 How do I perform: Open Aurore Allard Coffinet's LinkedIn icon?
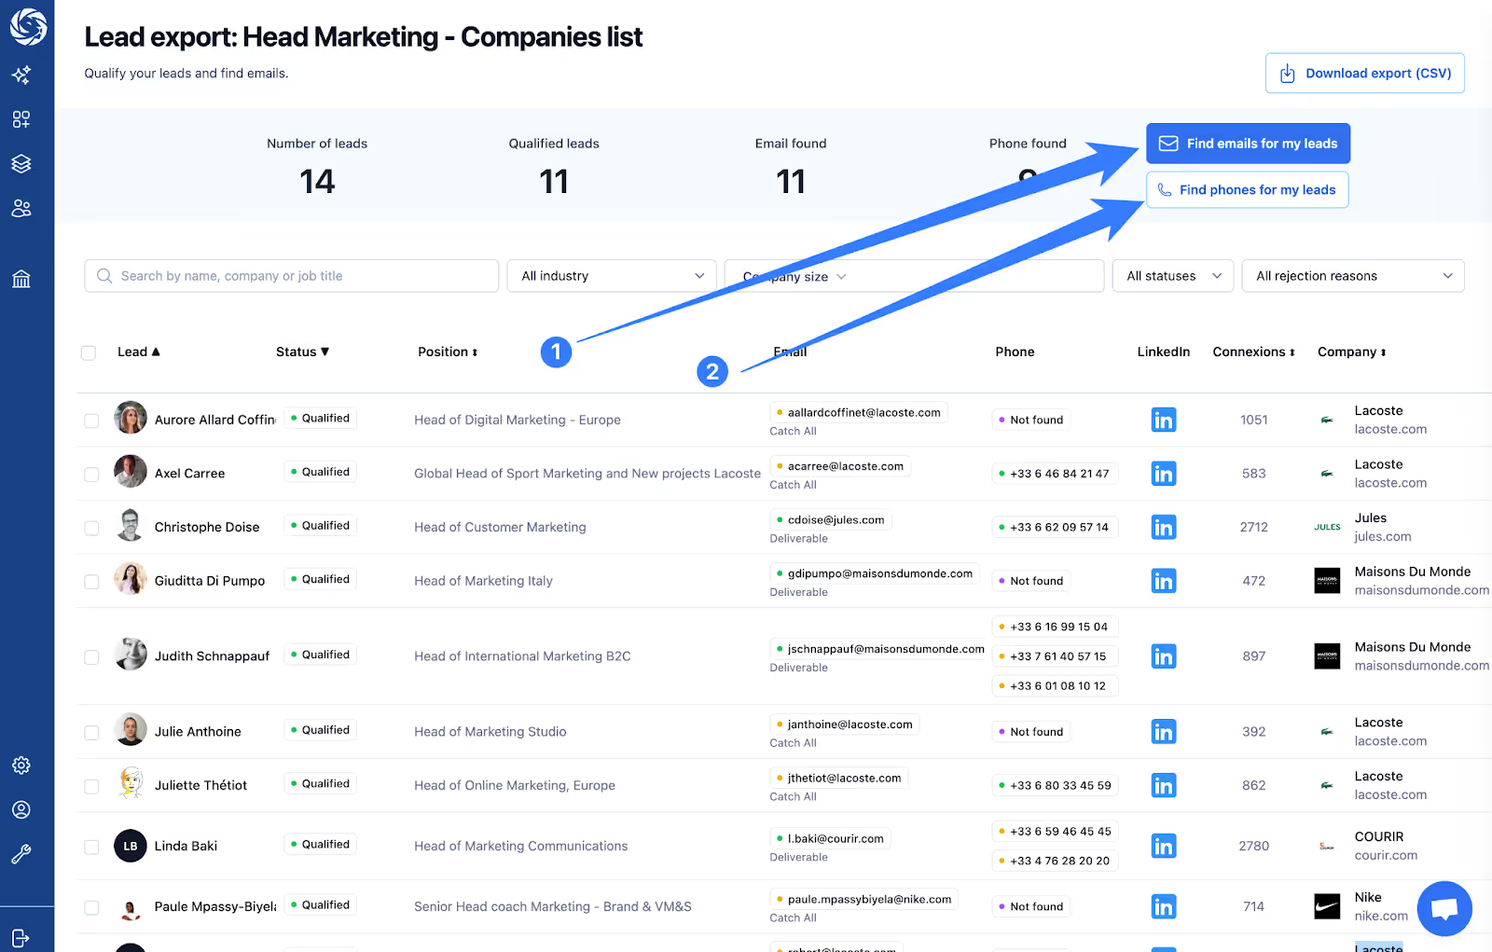coord(1164,421)
